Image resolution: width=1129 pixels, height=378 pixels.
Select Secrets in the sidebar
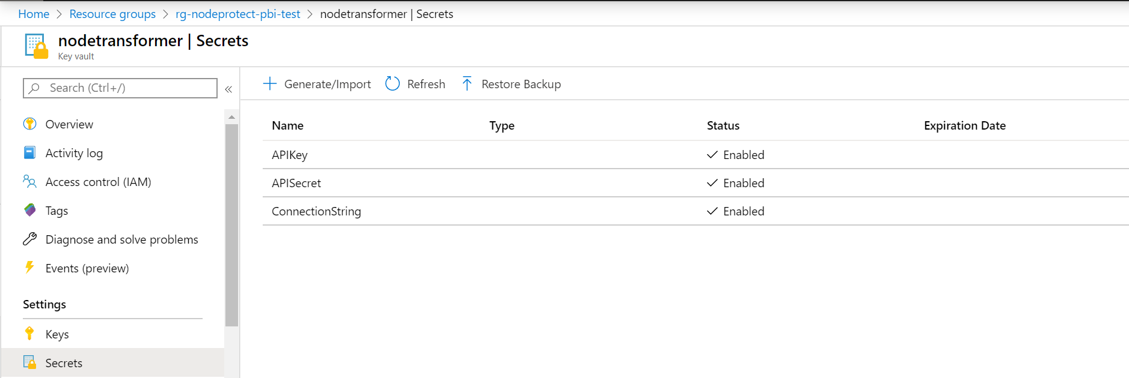[112, 363]
